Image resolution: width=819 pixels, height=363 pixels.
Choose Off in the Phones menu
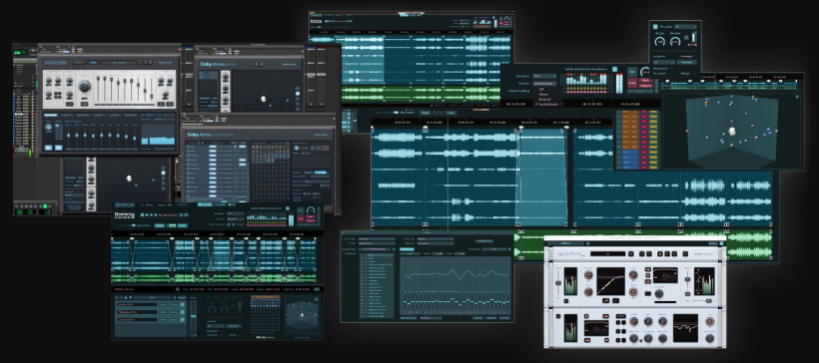coord(541,89)
